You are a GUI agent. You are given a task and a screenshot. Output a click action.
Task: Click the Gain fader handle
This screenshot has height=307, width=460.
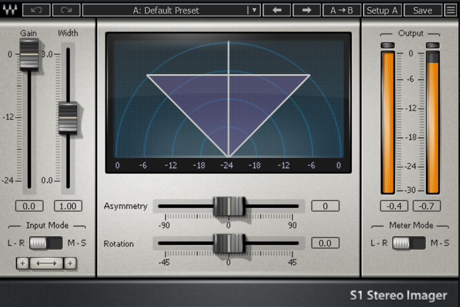point(29,55)
